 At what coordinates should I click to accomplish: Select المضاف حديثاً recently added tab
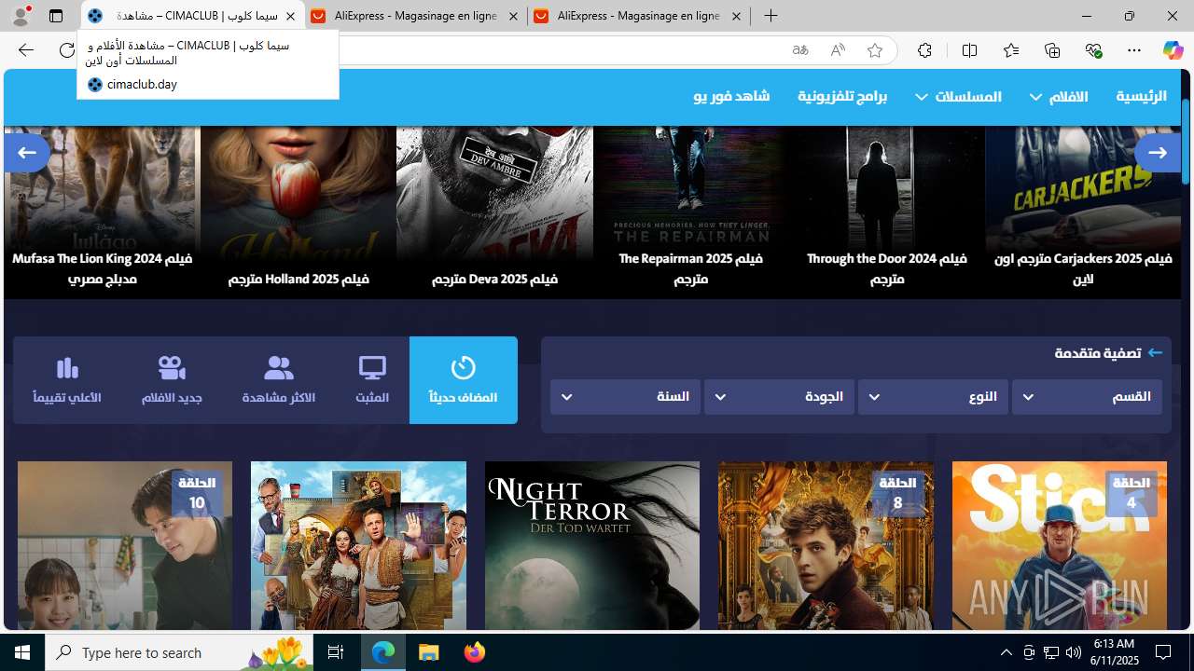464,380
